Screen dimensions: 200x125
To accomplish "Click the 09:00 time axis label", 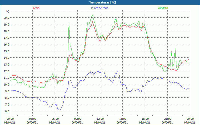I will tap(77, 119).
